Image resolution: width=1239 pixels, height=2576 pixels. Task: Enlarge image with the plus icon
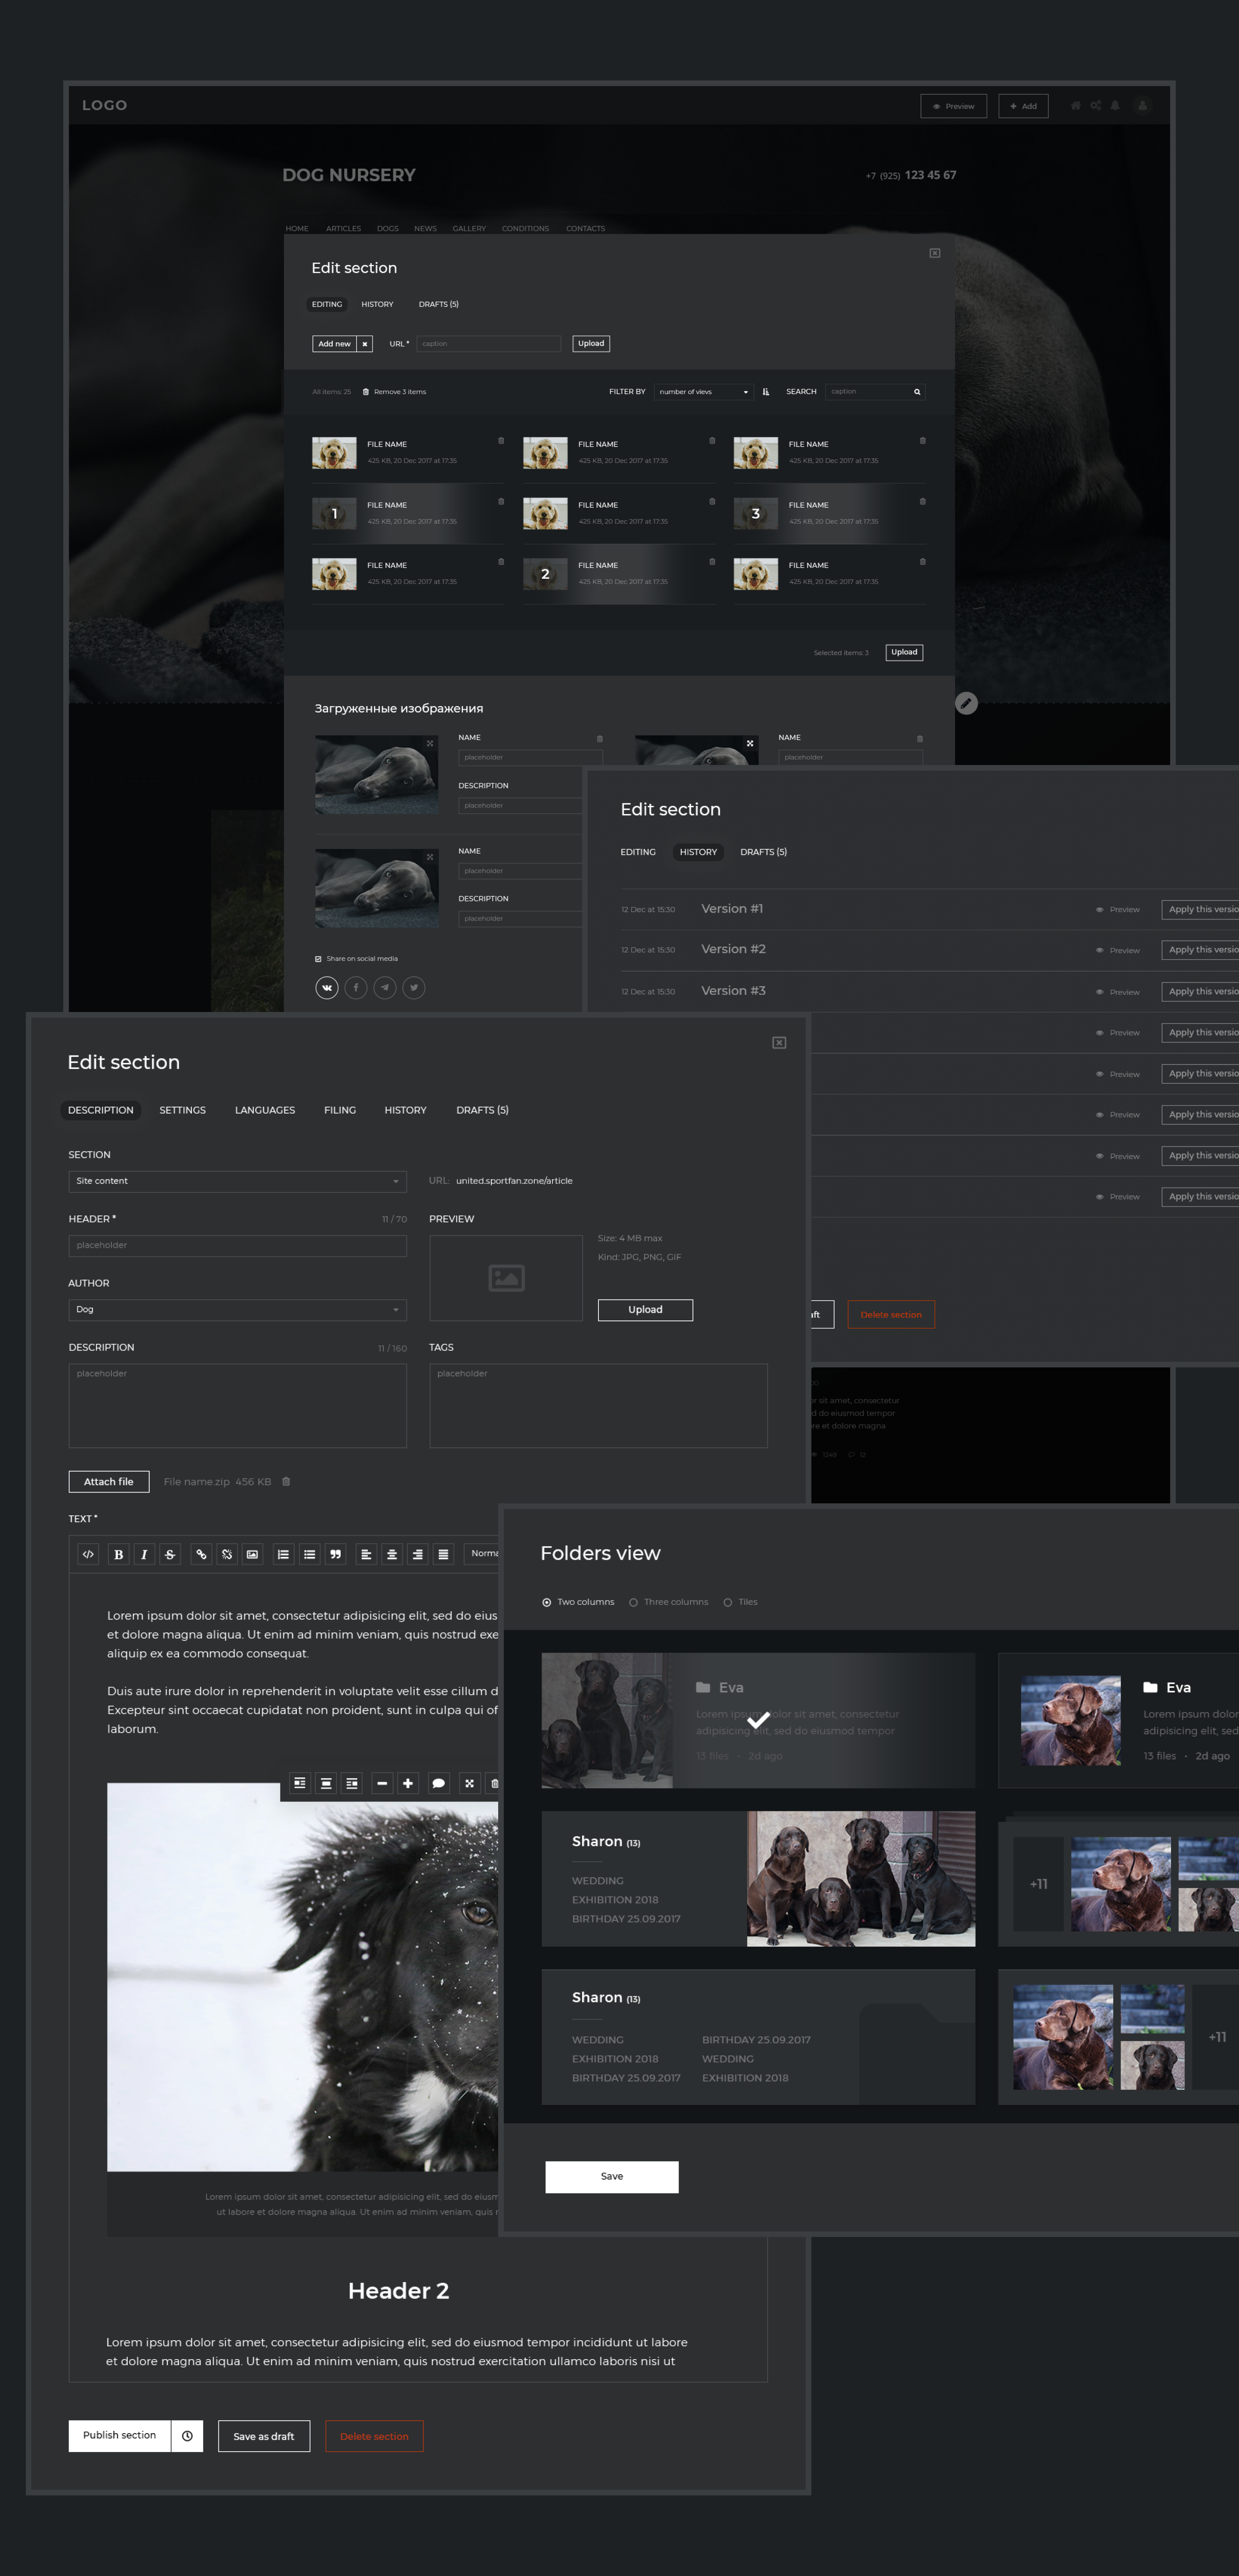(x=408, y=1783)
